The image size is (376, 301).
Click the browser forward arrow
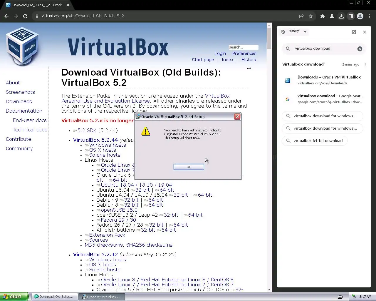point(16,16)
